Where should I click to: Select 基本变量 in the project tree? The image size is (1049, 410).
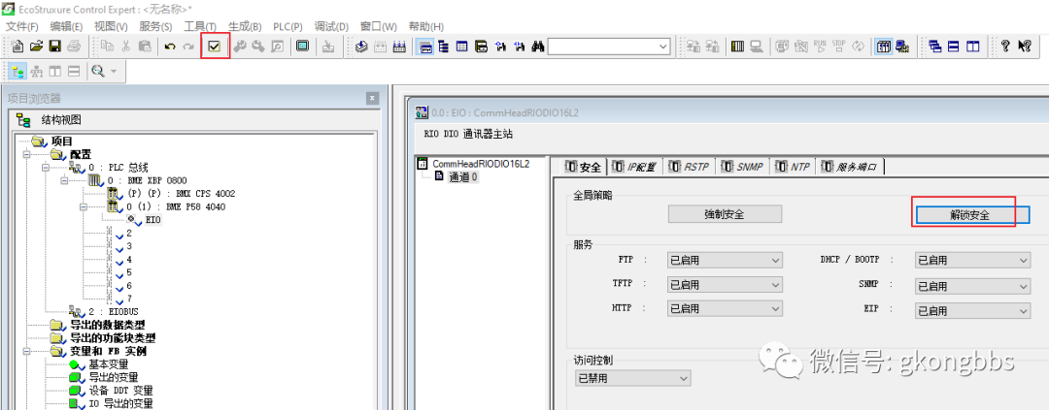pos(109,364)
